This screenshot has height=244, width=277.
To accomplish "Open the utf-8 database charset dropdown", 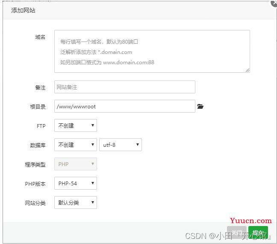I will pos(121,145).
